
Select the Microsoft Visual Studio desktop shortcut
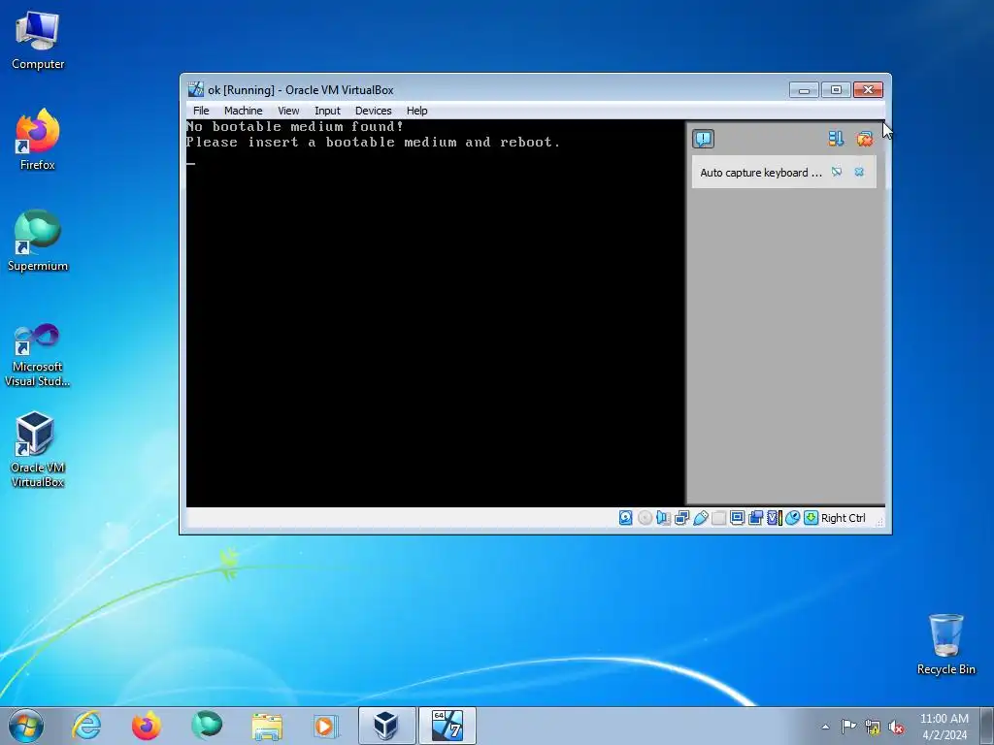coord(38,355)
